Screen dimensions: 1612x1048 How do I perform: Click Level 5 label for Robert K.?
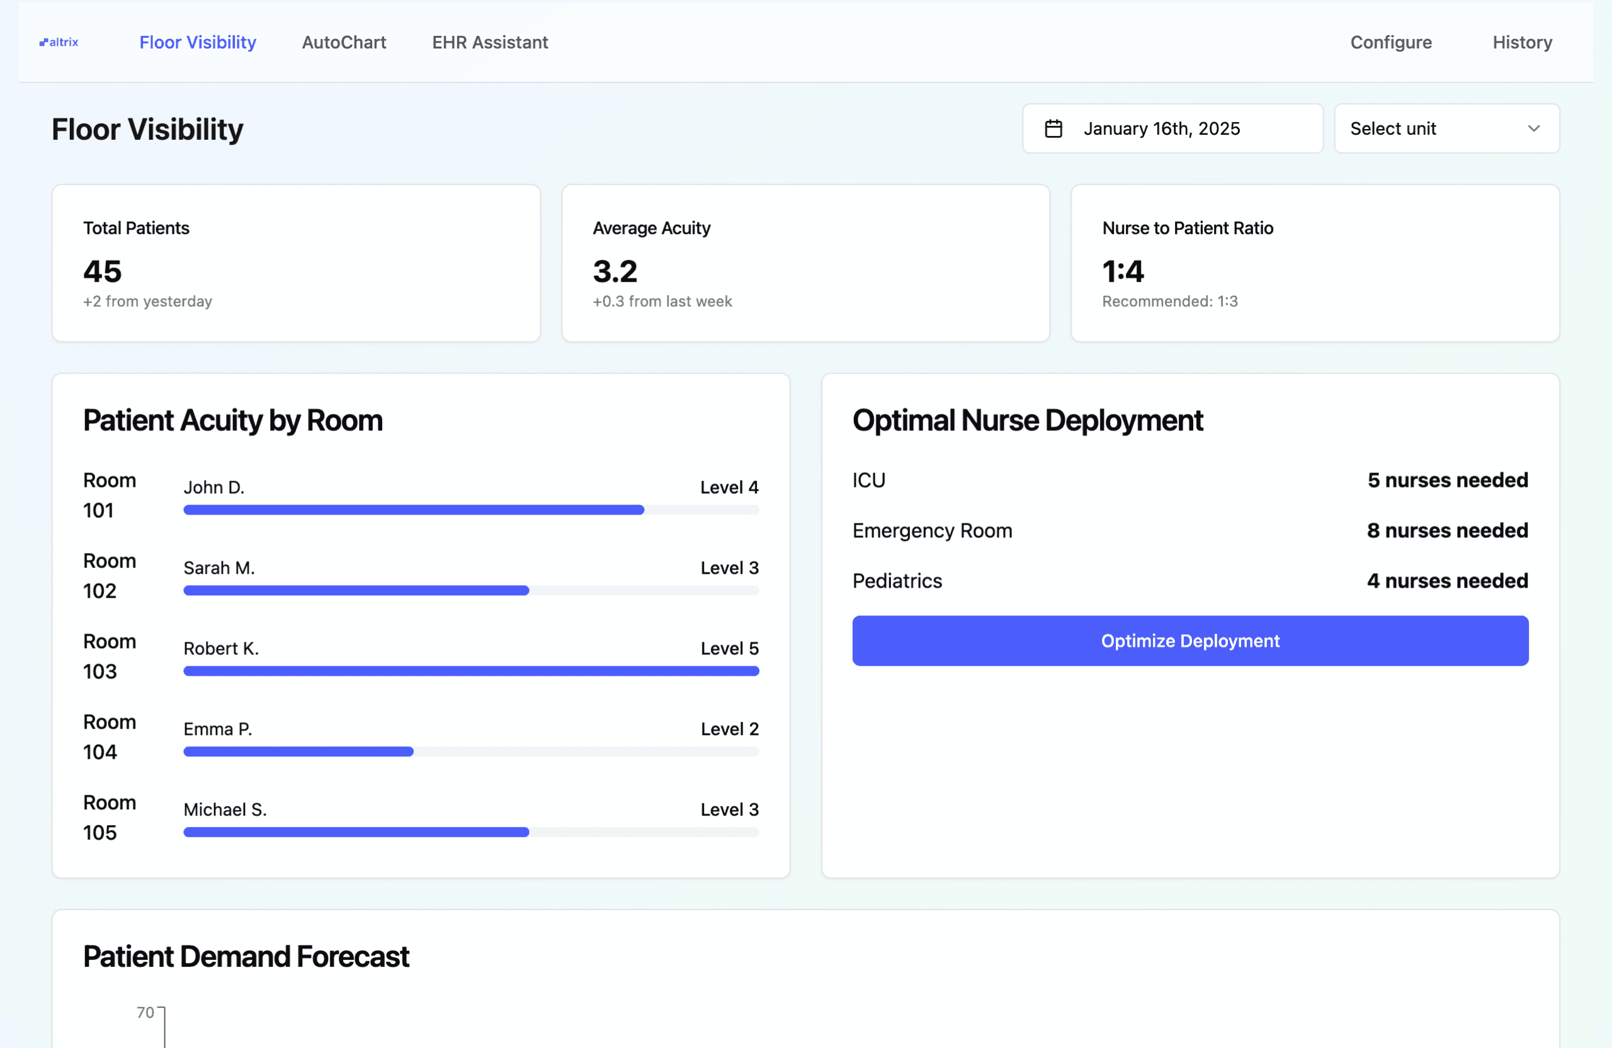[729, 648]
